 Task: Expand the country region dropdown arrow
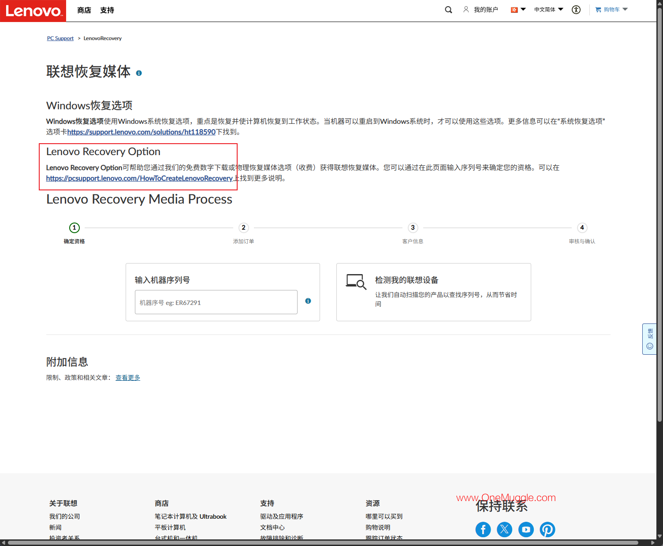point(523,9)
